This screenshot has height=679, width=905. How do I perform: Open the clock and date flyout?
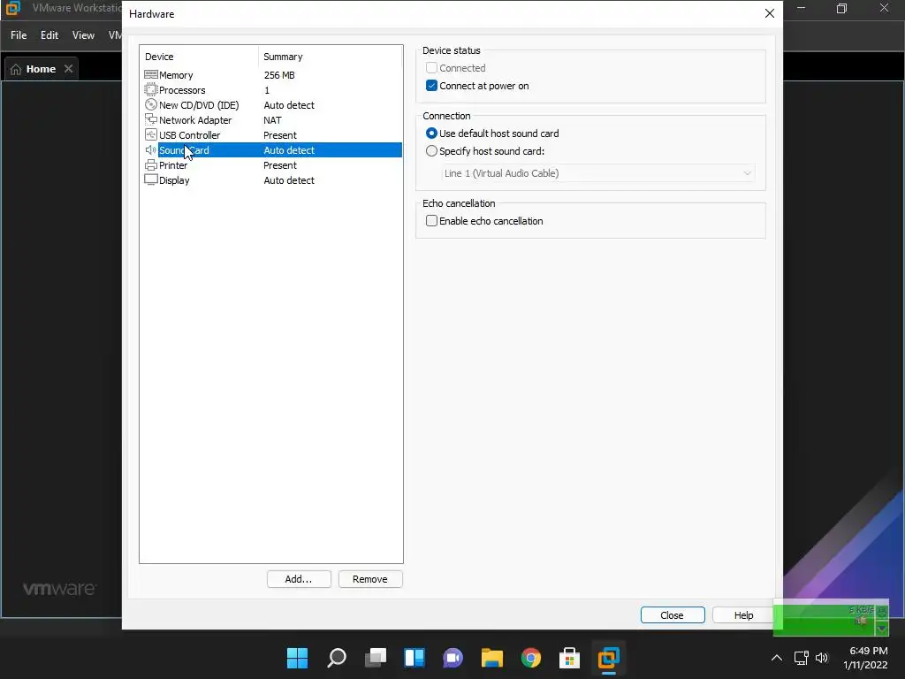[x=866, y=658]
